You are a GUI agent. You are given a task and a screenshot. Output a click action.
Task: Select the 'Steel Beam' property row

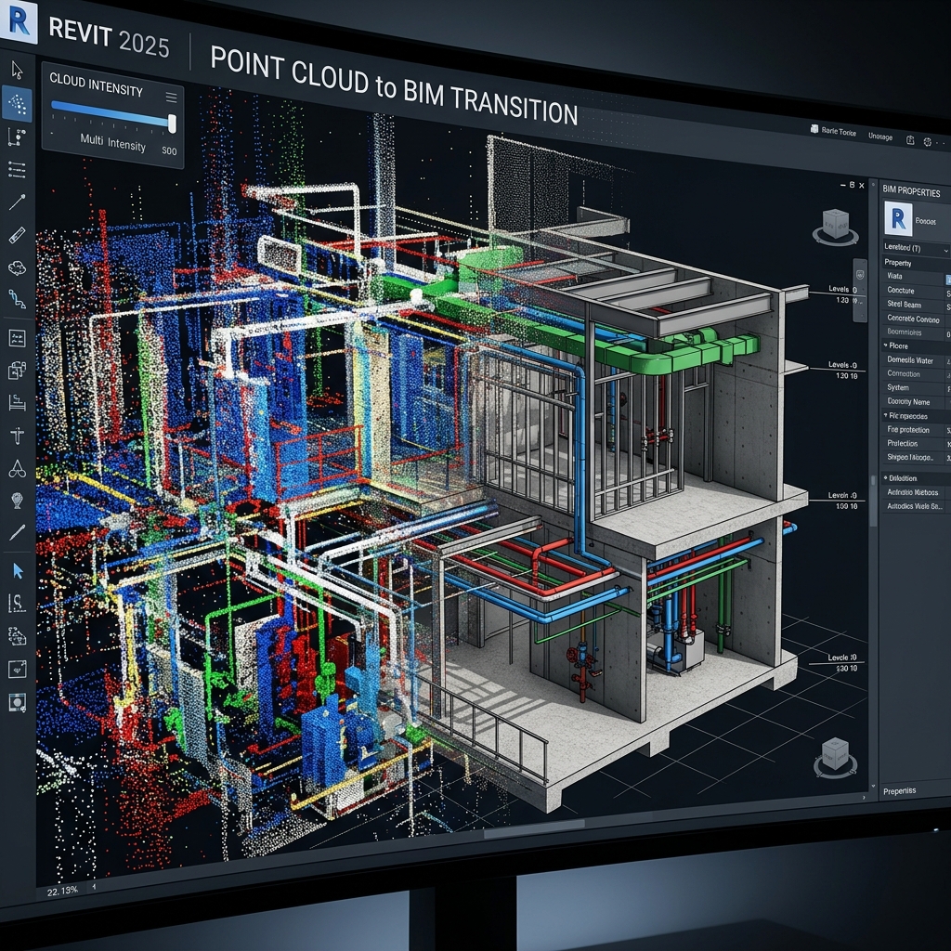pos(916,305)
